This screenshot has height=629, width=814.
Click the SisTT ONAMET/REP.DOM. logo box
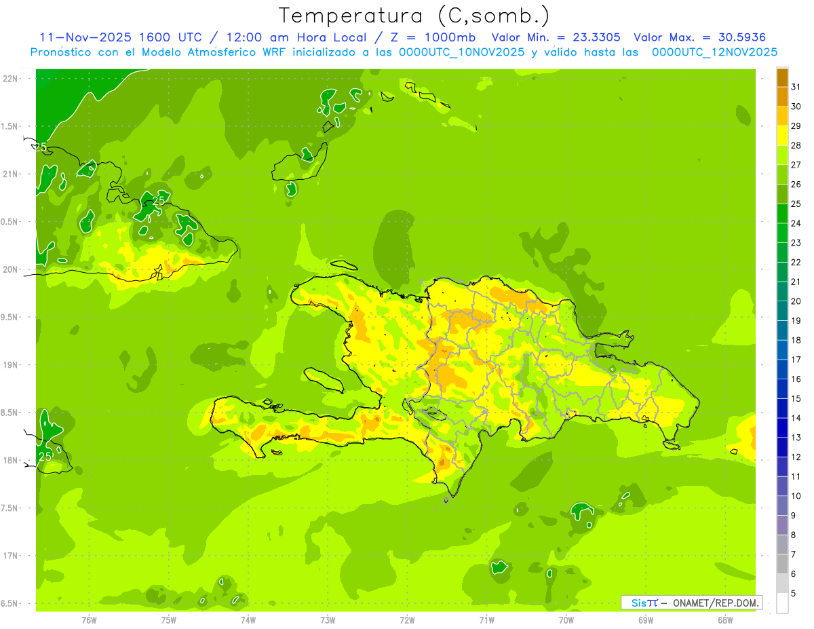[x=692, y=603]
